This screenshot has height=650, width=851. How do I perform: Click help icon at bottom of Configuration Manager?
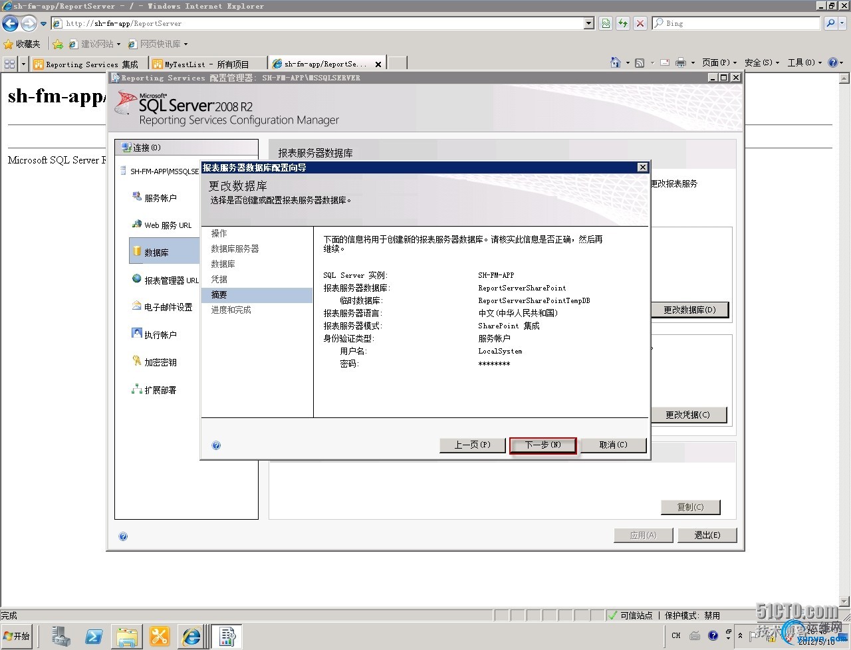click(x=123, y=536)
